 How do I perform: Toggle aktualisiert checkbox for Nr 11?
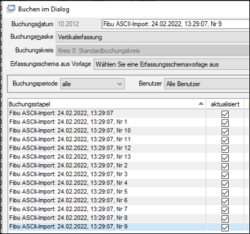pyautogui.click(x=225, y=140)
